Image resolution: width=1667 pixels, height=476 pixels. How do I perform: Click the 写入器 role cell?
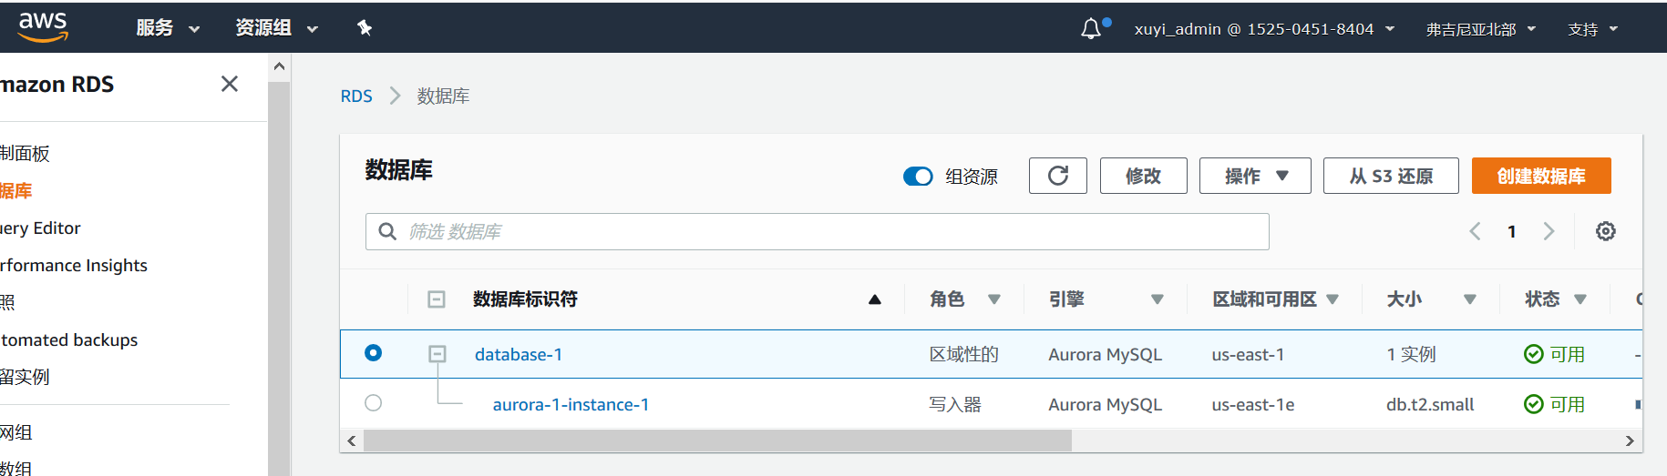[955, 404]
